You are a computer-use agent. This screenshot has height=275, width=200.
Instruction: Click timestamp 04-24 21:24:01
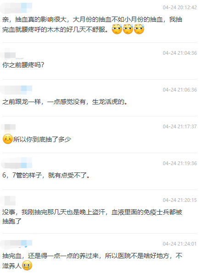click(180, 244)
